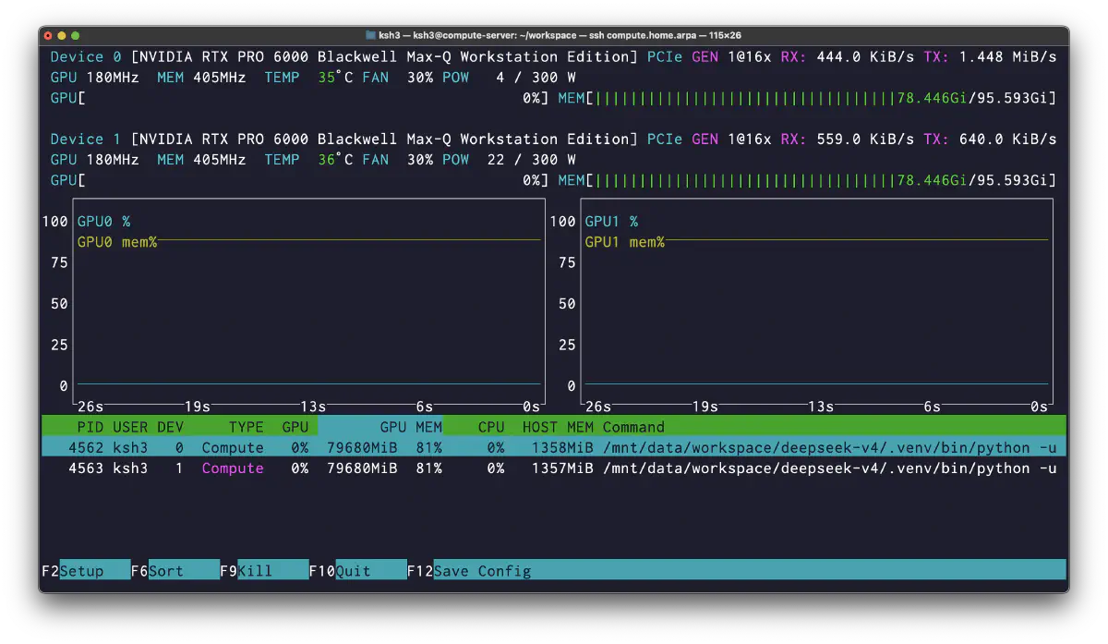Screen dimensions: 1108x644
Task: Click Device 1 temperature 36°C reading
Action: (x=335, y=159)
